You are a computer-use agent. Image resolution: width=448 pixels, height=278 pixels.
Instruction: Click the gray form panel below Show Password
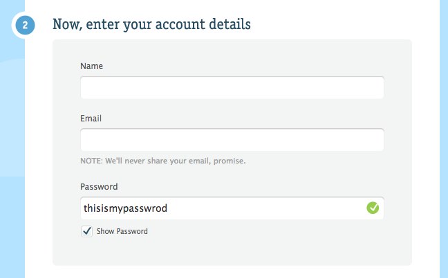[x=232, y=252]
